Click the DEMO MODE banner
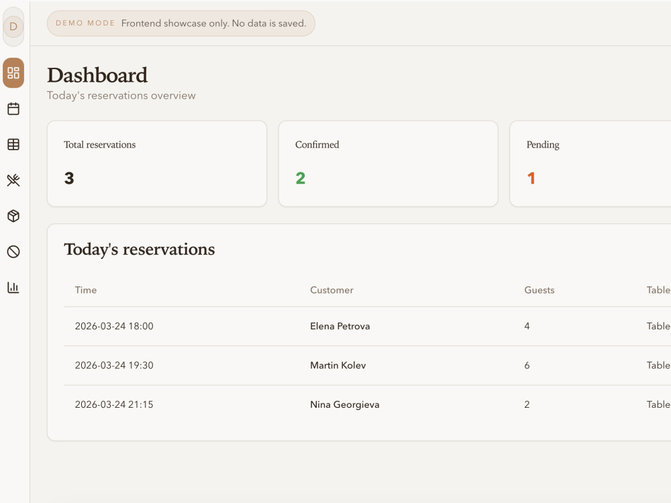The height and width of the screenshot is (503, 671). coord(181,23)
